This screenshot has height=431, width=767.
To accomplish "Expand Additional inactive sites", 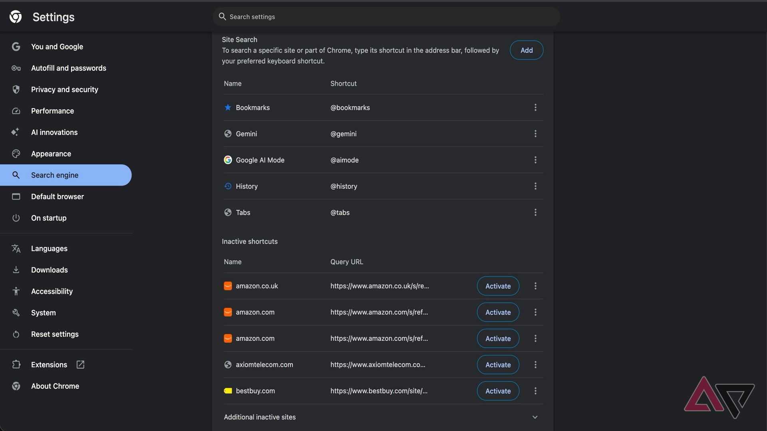I will 535,417.
